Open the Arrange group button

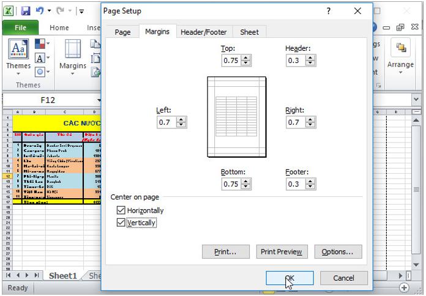pyautogui.click(x=400, y=55)
